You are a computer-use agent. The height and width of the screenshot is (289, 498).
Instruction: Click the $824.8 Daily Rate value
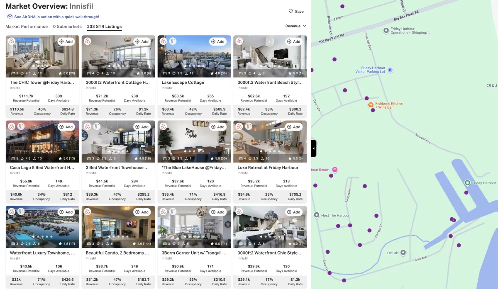pyautogui.click(x=67, y=109)
